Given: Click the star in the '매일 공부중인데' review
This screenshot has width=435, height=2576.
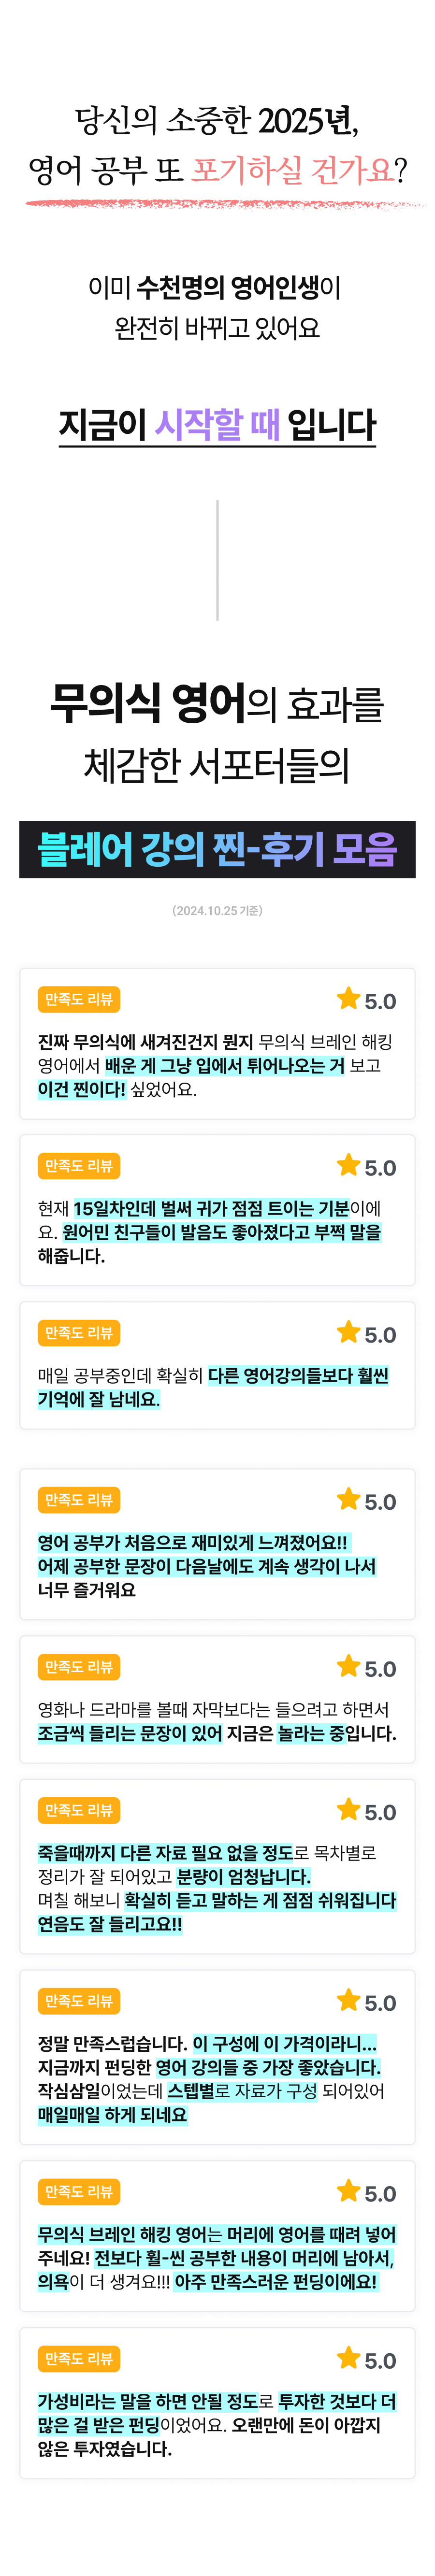Looking at the screenshot, I should [x=348, y=1332].
